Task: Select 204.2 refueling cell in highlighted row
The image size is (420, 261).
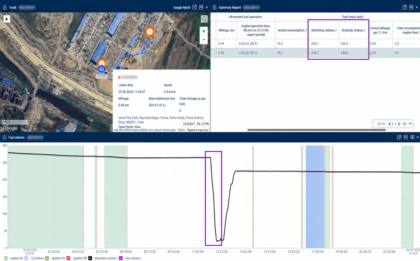Action: 324,53
